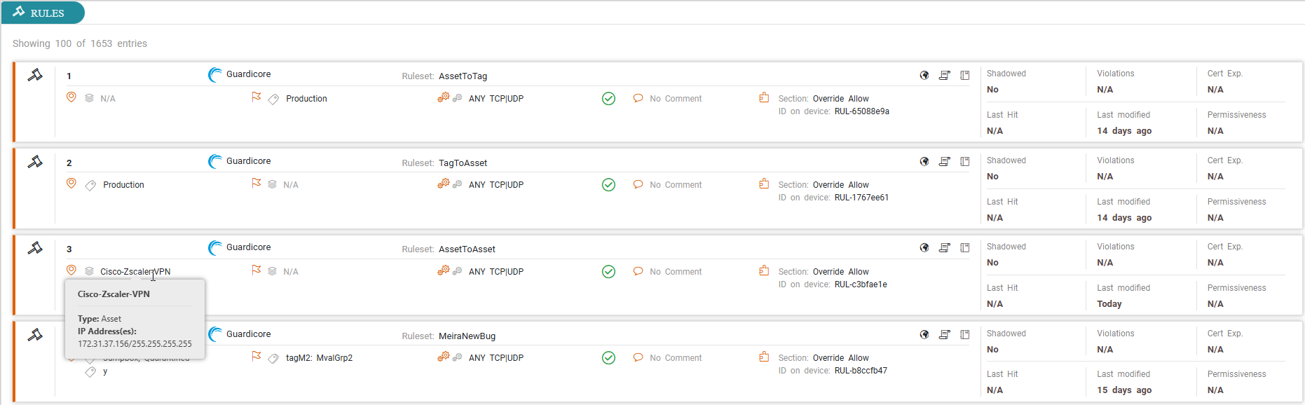Click the ANY TCP|UDP service on rule 4
This screenshot has width=1305, height=405.
point(496,358)
